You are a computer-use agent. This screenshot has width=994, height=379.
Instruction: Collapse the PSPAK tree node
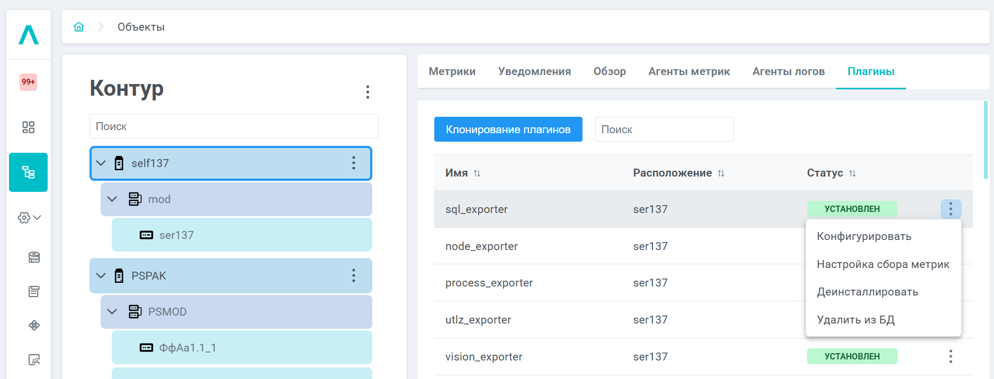pos(101,276)
